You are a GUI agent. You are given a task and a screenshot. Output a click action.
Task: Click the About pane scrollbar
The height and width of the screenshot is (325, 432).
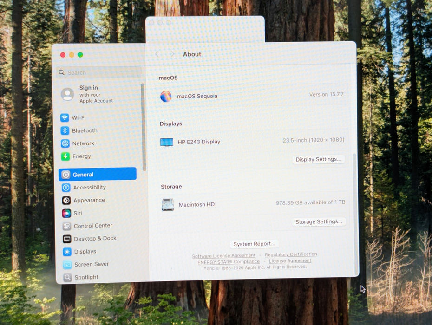pos(354,214)
